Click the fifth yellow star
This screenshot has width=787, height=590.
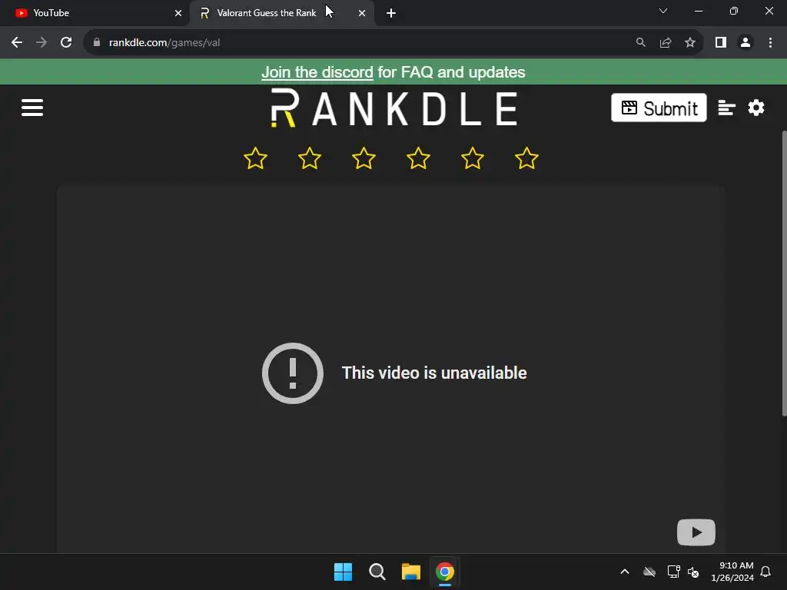[x=473, y=158]
